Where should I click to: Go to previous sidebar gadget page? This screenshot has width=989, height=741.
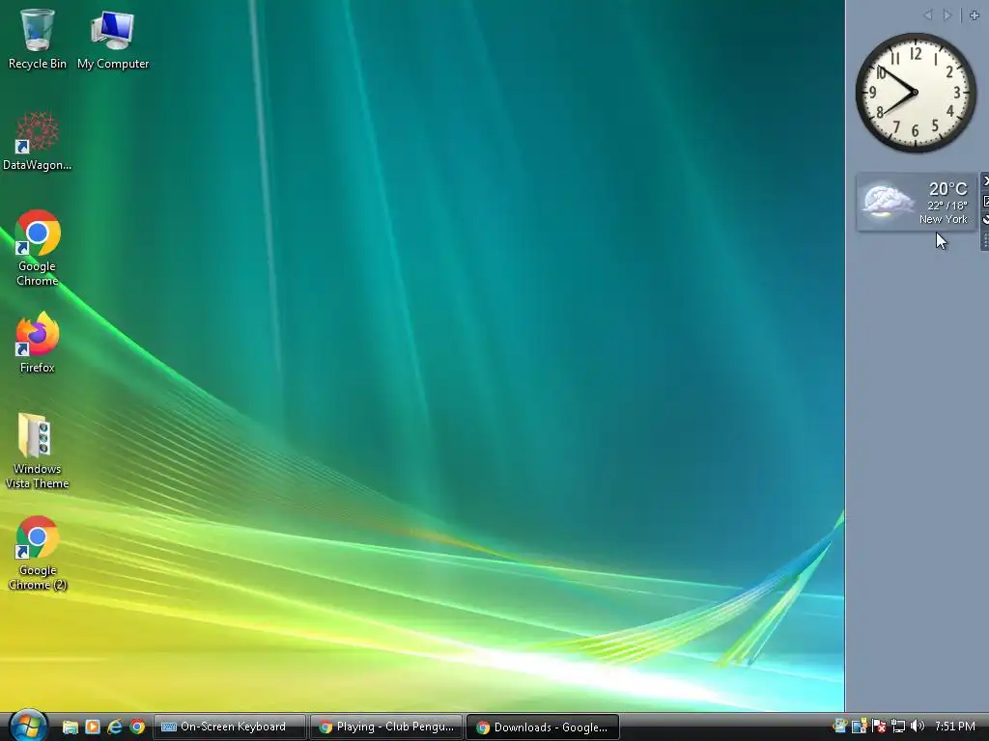point(928,15)
